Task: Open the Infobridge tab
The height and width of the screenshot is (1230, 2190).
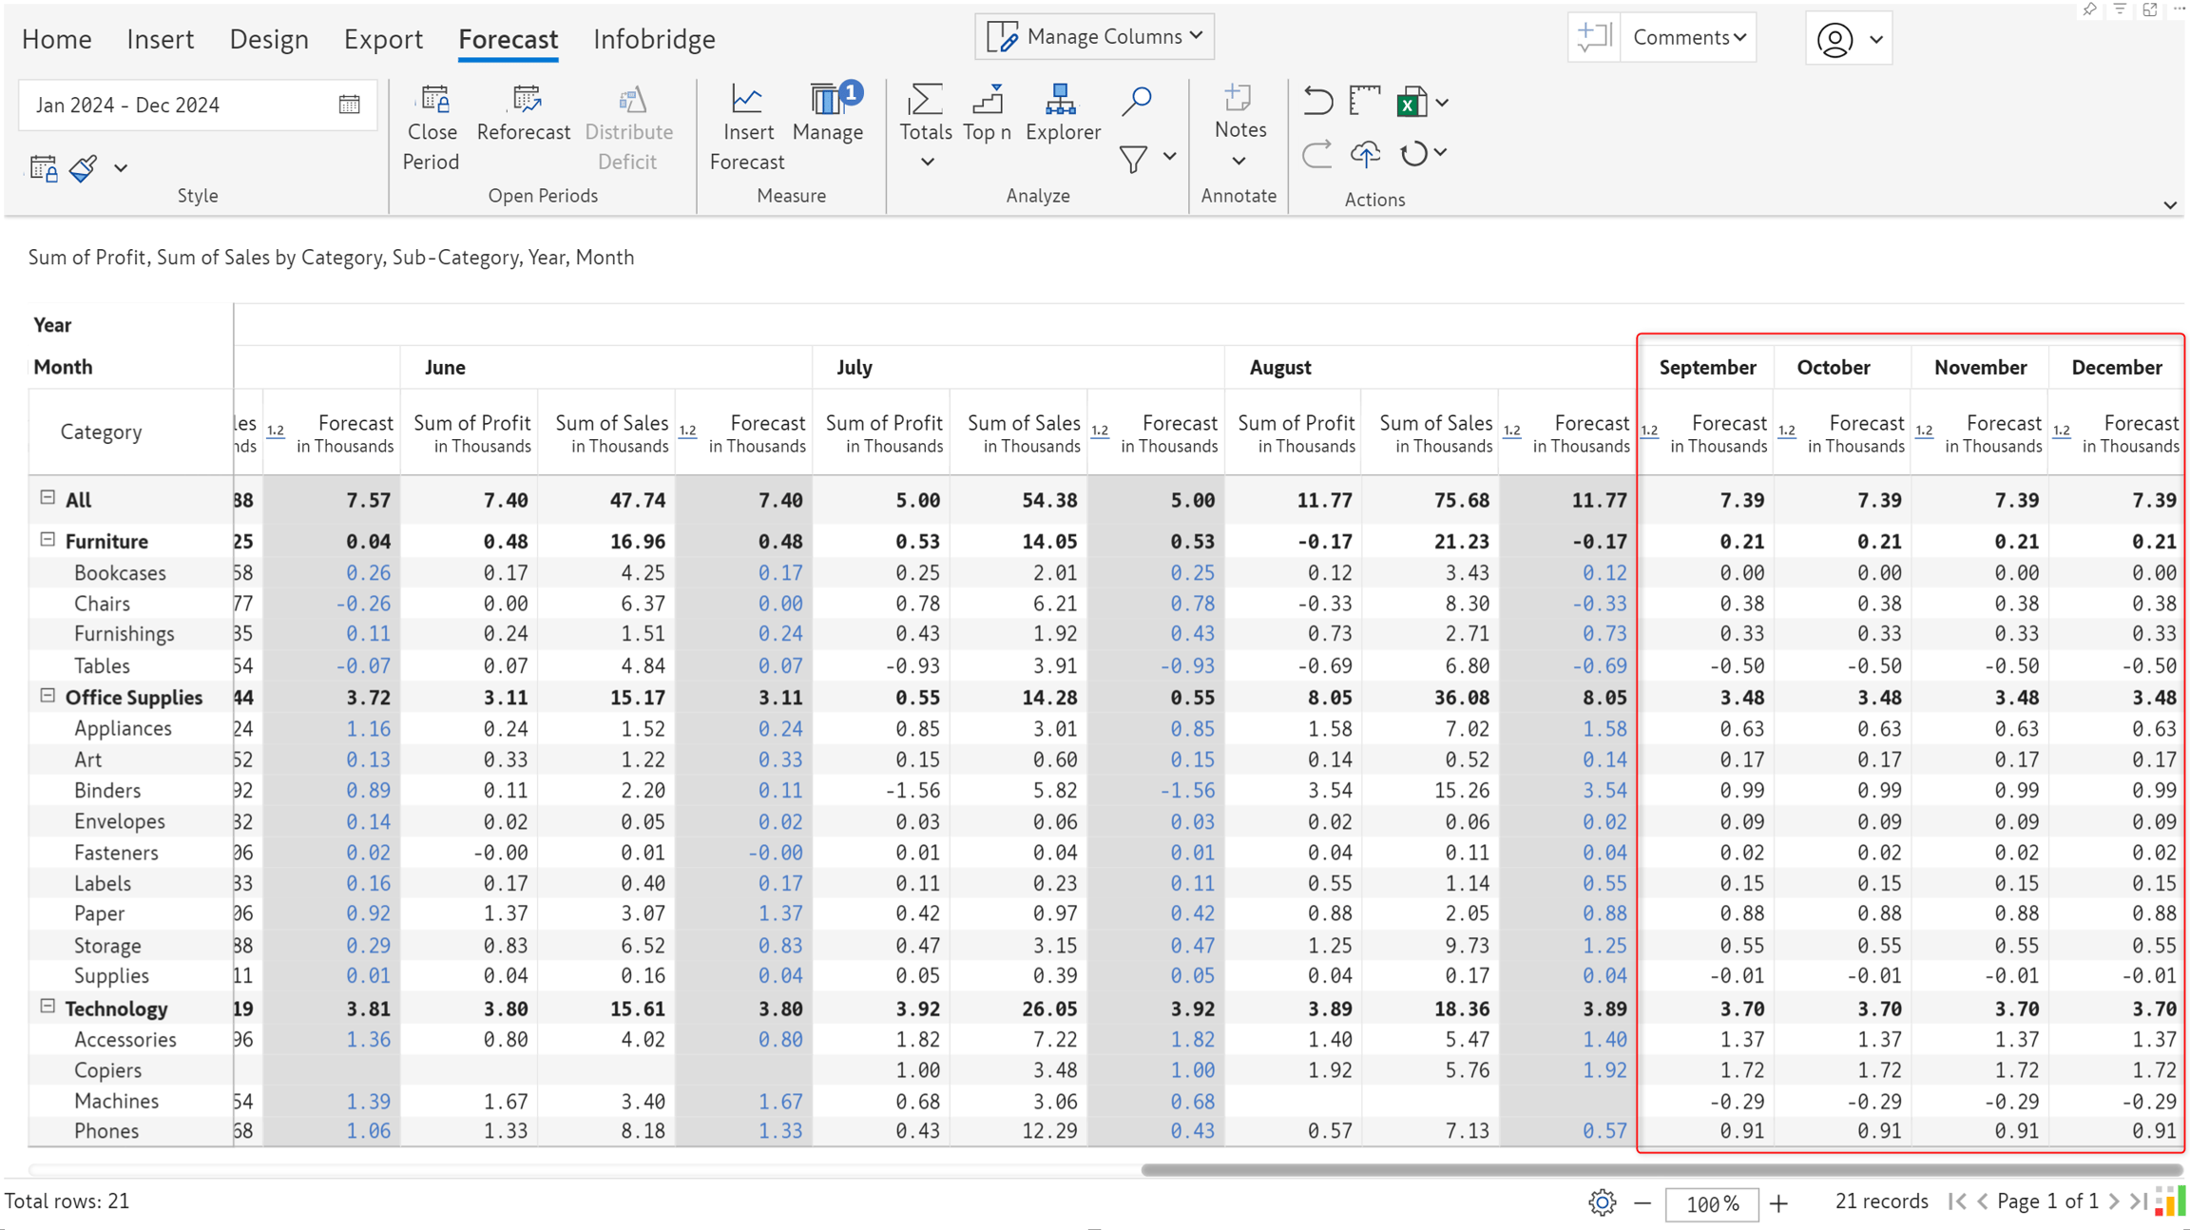Action: (654, 39)
